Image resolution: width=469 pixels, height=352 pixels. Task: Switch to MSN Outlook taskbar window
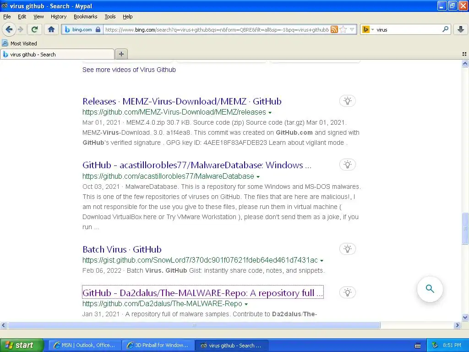[x=85, y=345]
